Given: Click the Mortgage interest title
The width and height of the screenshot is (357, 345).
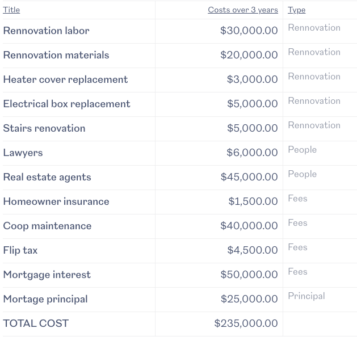Looking at the screenshot, I should [x=47, y=275].
